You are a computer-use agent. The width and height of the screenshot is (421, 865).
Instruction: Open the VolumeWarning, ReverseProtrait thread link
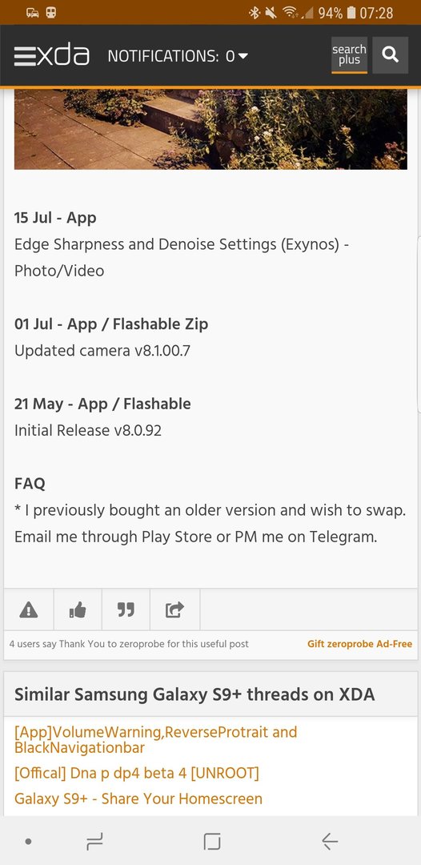(155, 740)
